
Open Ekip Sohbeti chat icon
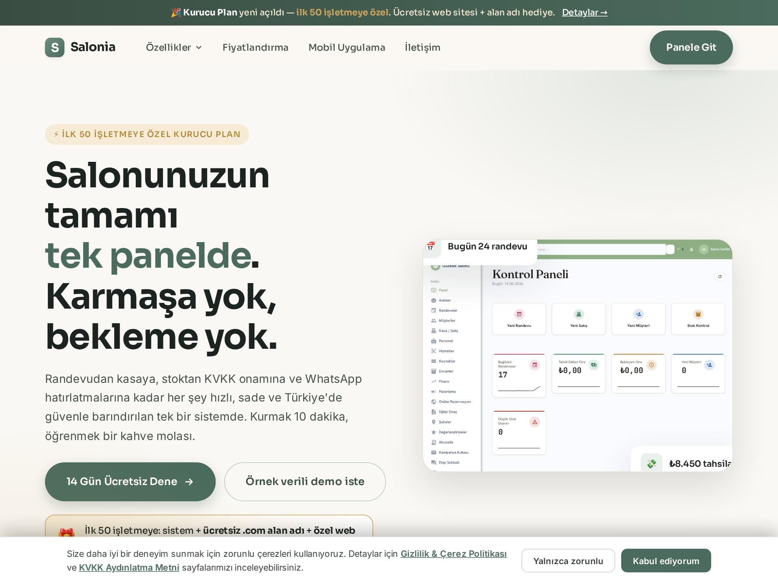(434, 463)
